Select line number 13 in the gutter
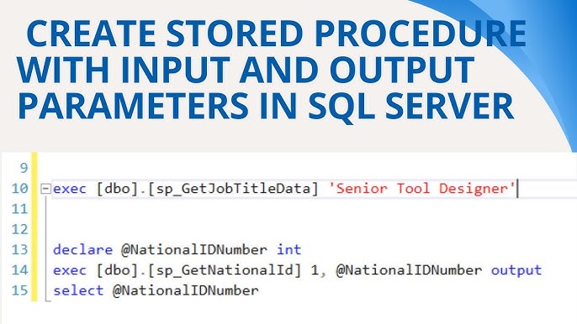Screen dimensions: 577x324 click(20, 250)
